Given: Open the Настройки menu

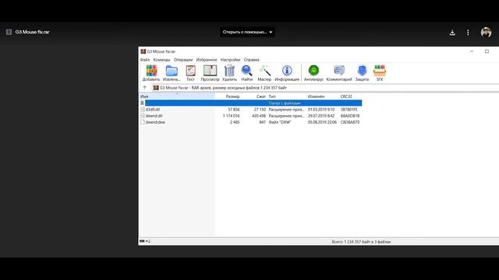Looking at the screenshot, I should 231,60.
